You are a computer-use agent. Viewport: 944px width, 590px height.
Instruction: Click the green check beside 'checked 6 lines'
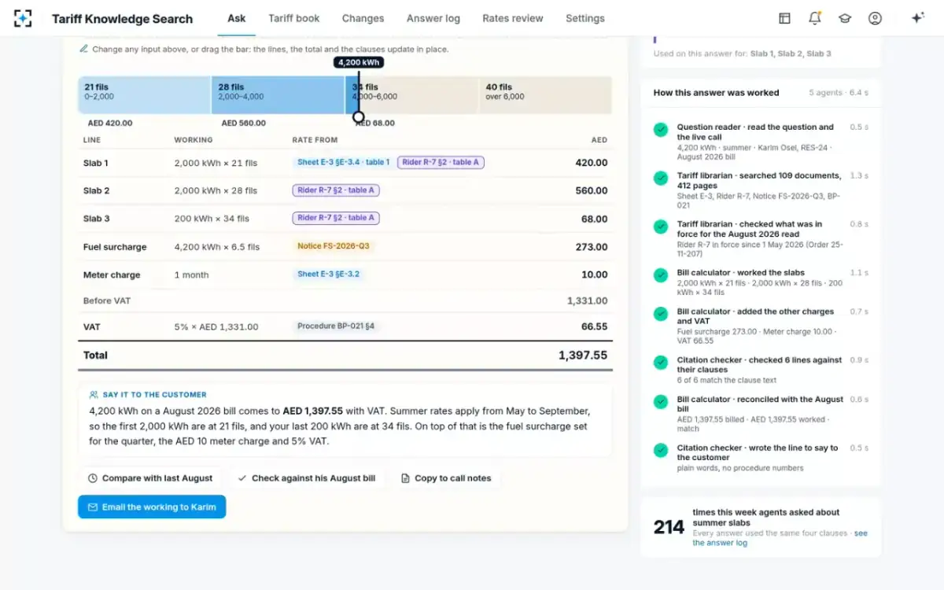coord(661,362)
